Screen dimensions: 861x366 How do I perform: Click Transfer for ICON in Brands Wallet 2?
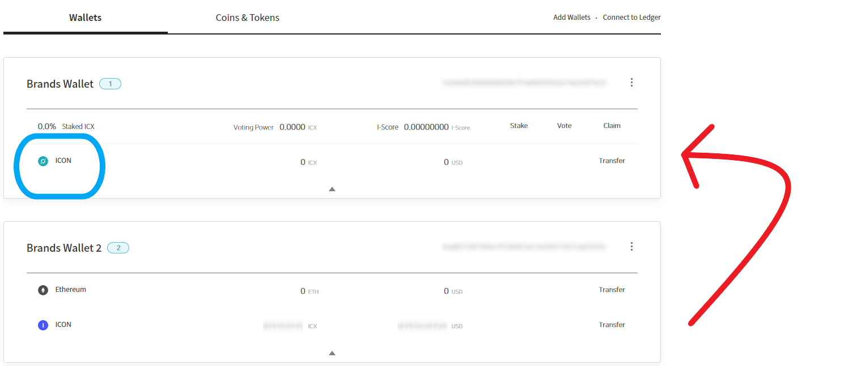pos(612,325)
